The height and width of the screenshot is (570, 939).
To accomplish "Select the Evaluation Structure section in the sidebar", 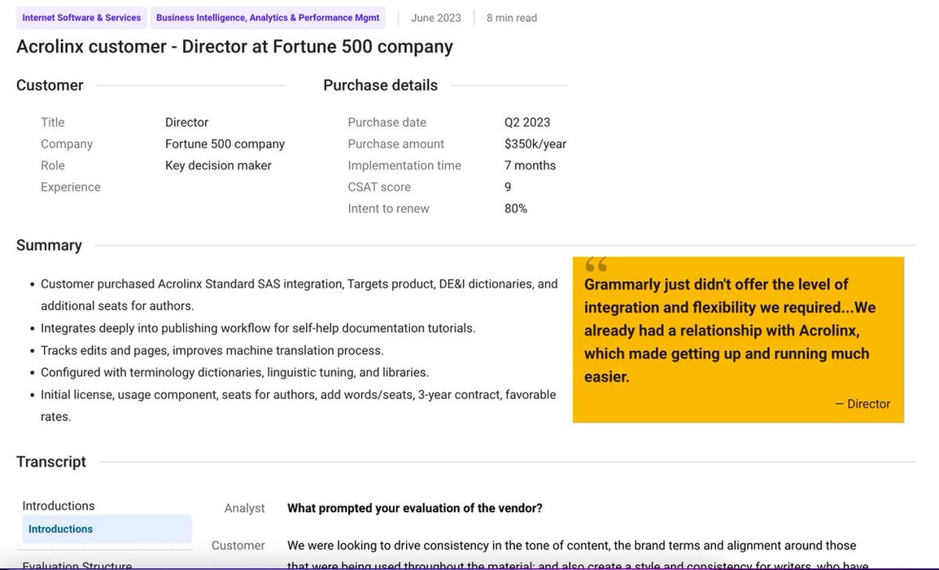I will [77, 565].
